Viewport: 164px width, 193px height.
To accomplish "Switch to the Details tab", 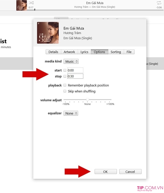I will pos(53,52).
